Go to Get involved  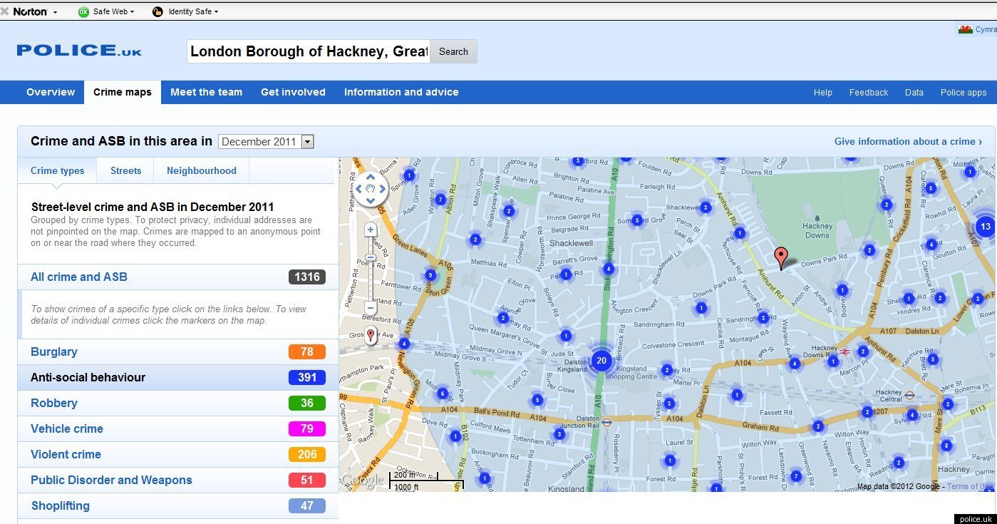pyautogui.click(x=293, y=92)
